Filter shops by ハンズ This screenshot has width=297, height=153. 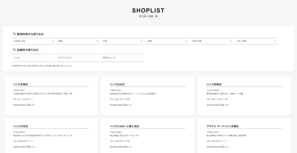(x=33, y=58)
